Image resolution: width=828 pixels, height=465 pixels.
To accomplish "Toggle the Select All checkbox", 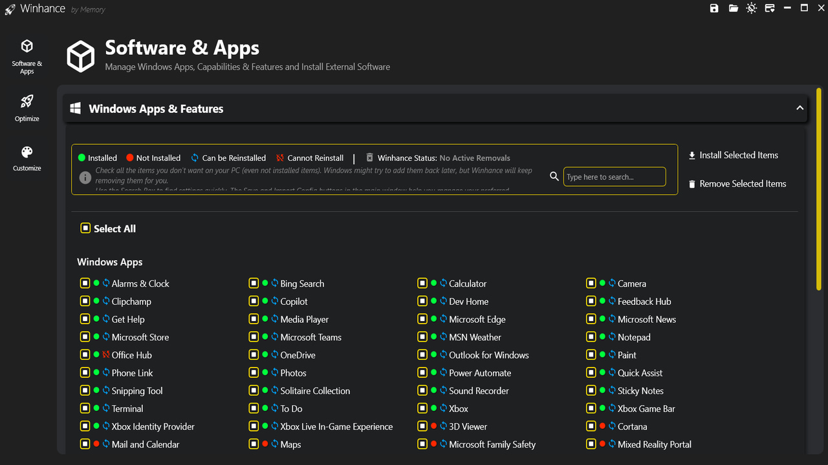I will point(85,228).
